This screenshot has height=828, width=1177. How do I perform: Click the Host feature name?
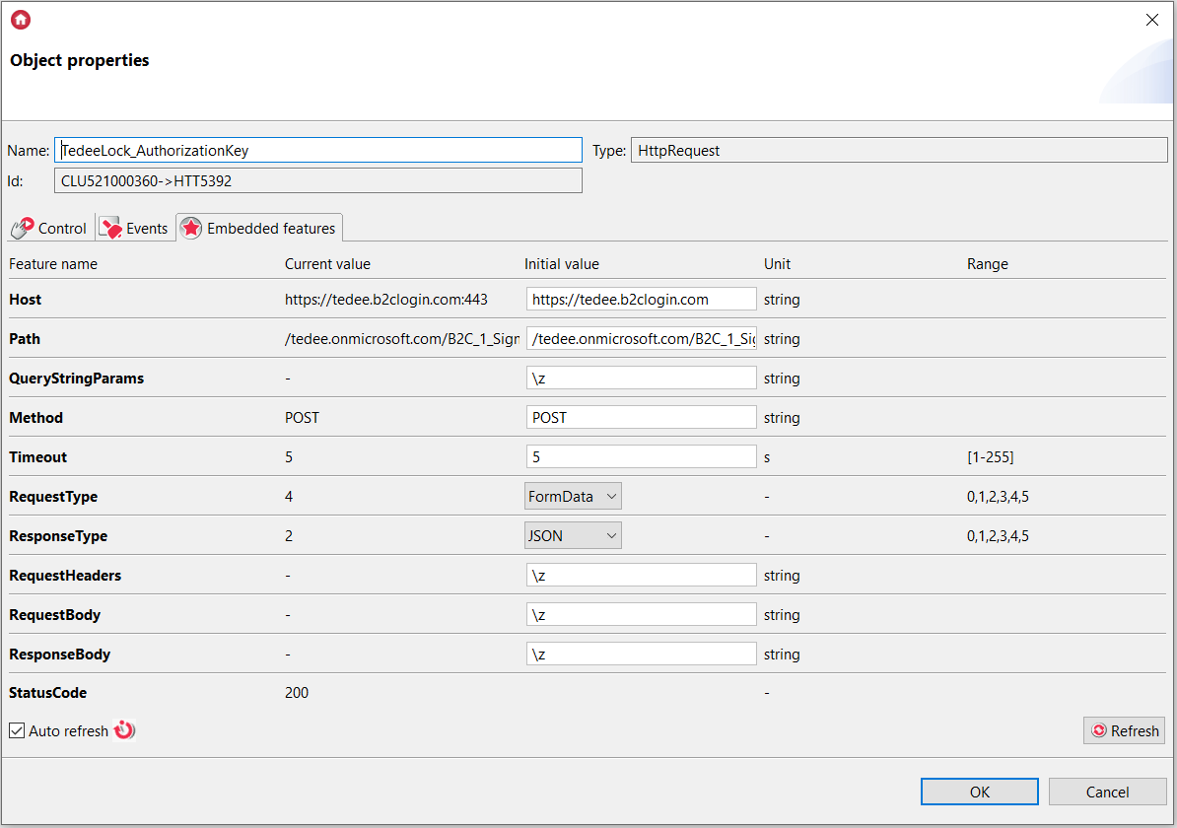[25, 300]
